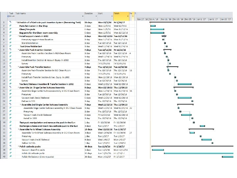This screenshot has width=237, height=178.
Task: Select 'Polish the balance (6 more pucks)' task
Action: [x=38, y=157]
